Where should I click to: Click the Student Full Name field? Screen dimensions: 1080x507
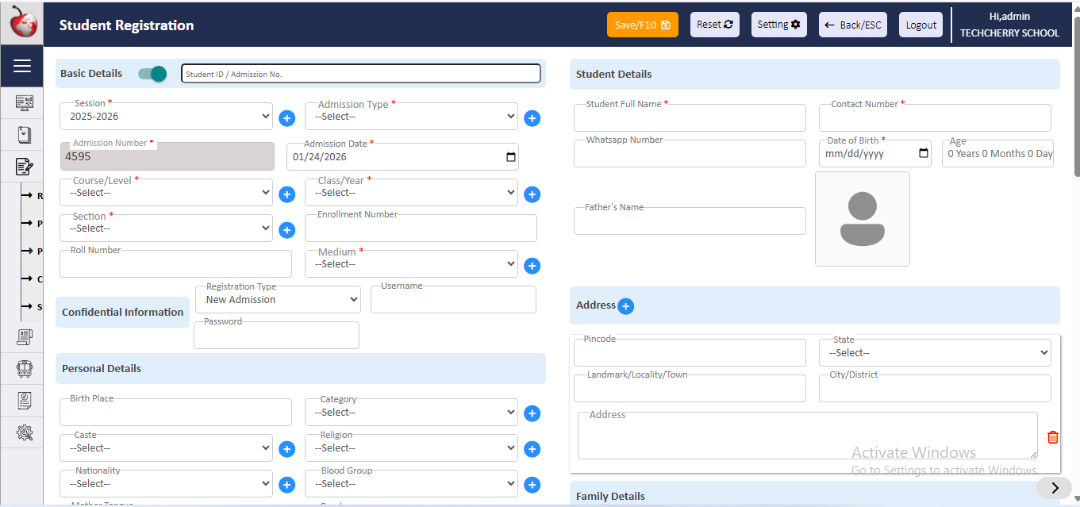689,119
